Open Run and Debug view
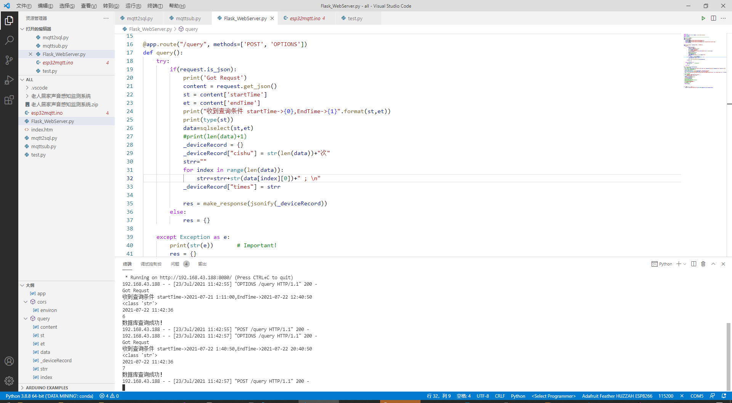 pos(9,80)
